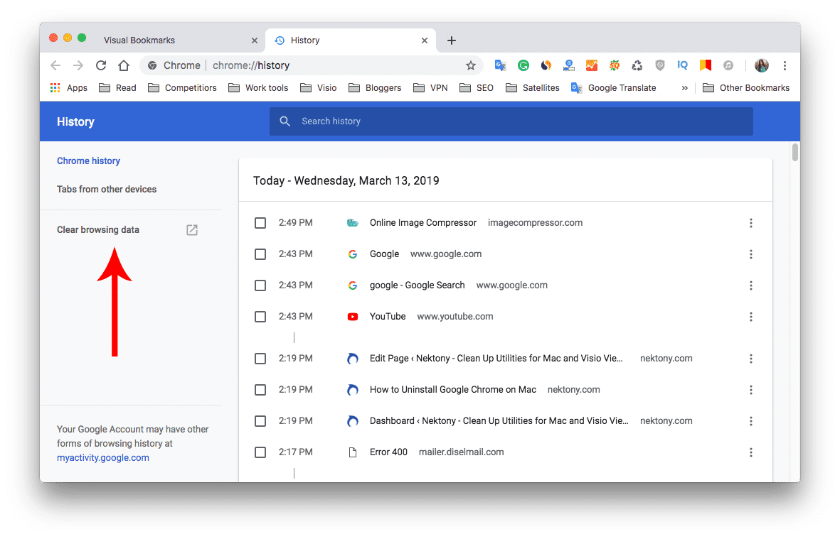
Task: Open the Google Translate extension
Action: tap(500, 65)
